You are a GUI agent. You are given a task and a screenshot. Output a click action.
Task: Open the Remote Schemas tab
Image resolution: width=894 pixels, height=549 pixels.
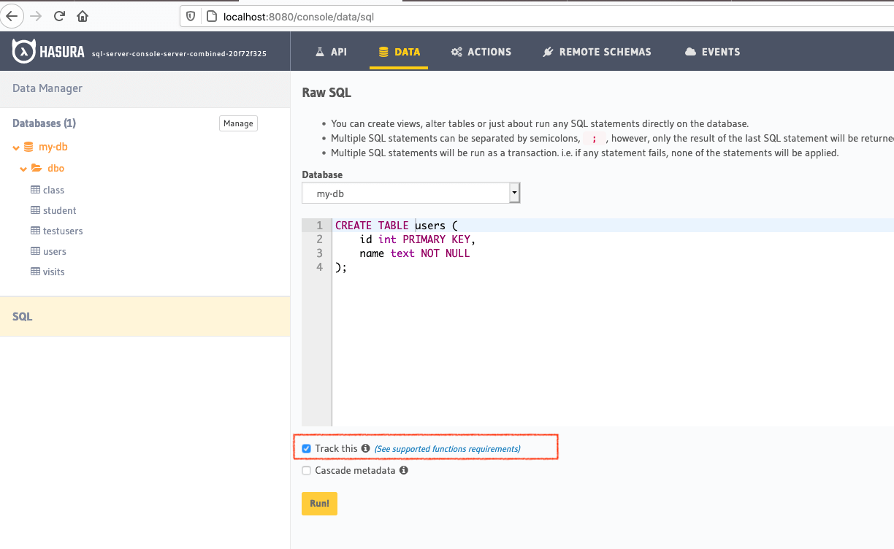tap(597, 52)
